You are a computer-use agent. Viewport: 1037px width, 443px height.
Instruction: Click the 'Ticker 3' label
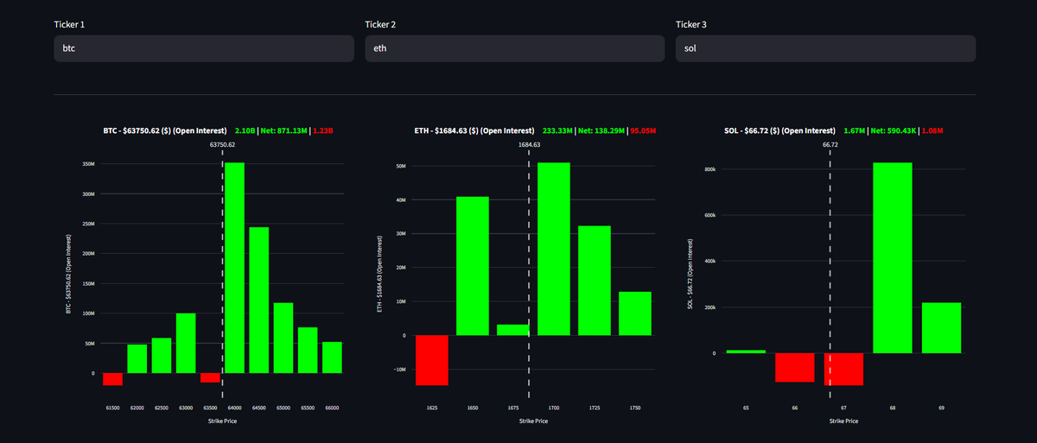pyautogui.click(x=692, y=24)
